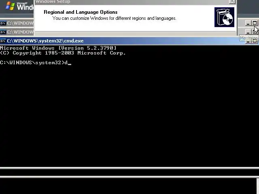Viewport: 259px width, 194px height.
Task: Click the Windows flag logo
Action: click(10, 6)
